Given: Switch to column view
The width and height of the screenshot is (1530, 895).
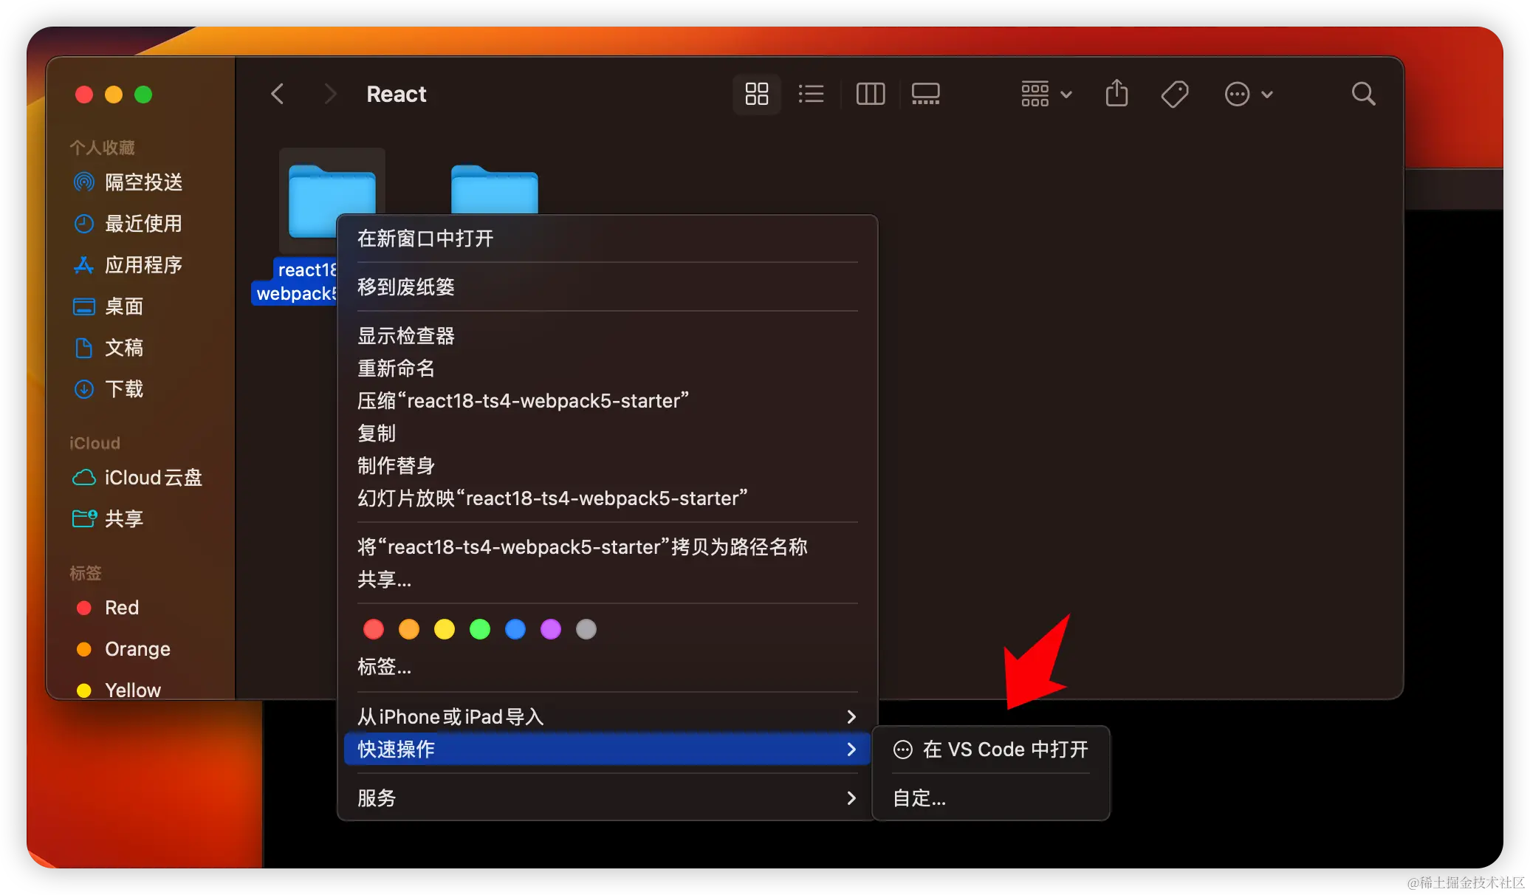Looking at the screenshot, I should (870, 94).
